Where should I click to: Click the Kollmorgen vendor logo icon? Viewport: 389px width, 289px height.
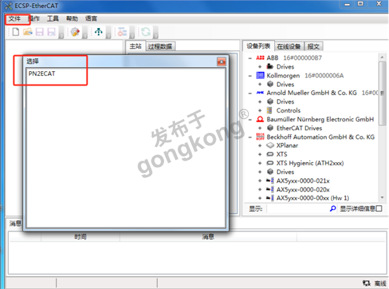(x=260, y=75)
